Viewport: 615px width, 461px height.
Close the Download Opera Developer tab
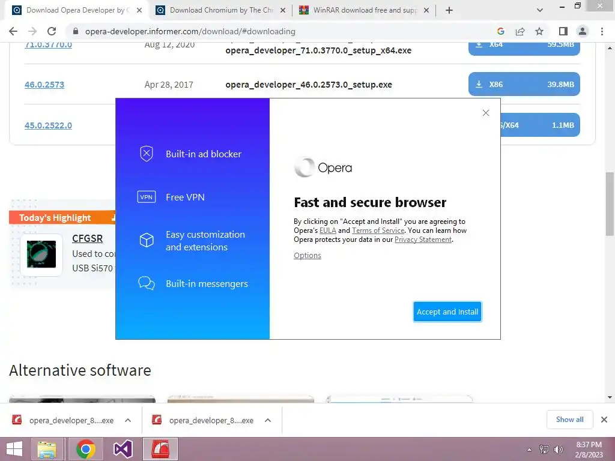139,10
